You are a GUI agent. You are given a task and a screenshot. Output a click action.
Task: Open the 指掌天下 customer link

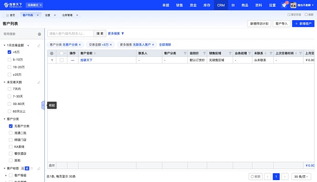click(86, 60)
